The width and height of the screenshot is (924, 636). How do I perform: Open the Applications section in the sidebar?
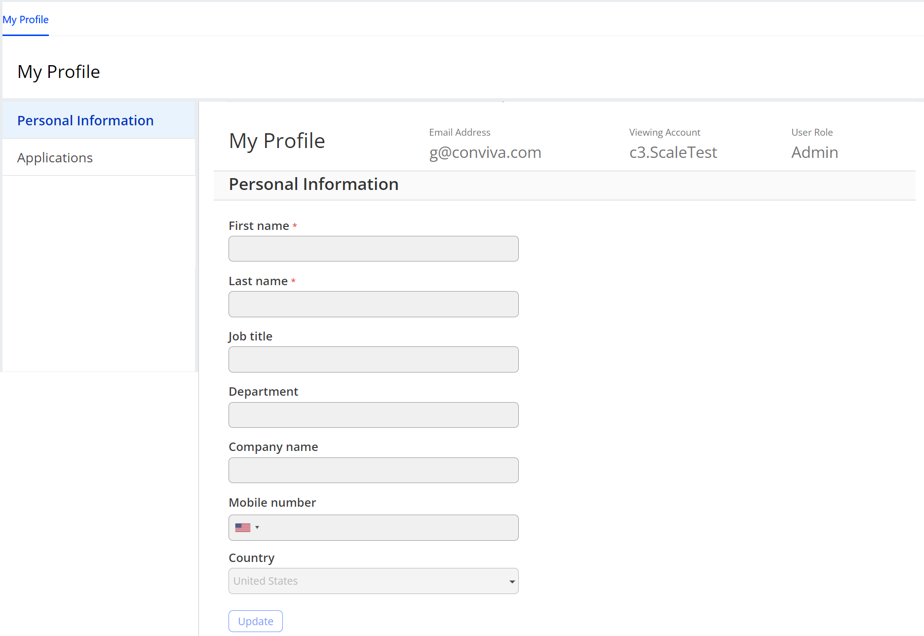click(55, 157)
